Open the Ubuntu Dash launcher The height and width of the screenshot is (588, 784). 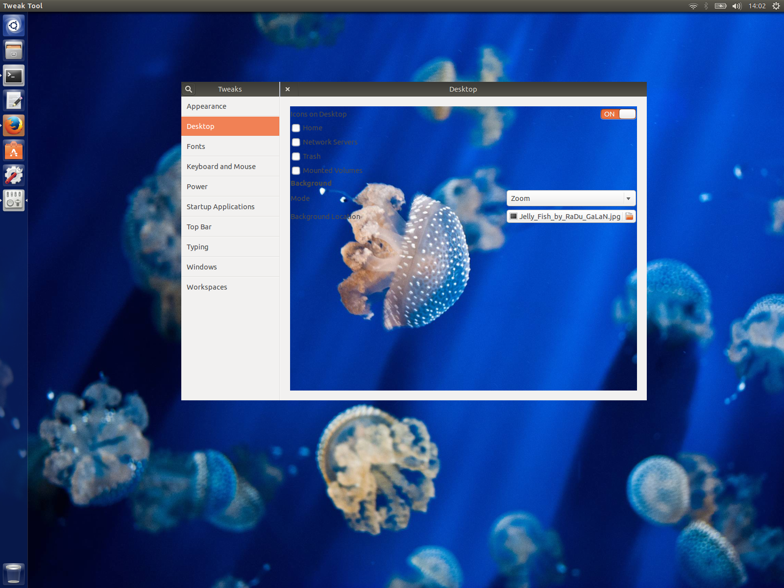pyautogui.click(x=14, y=25)
